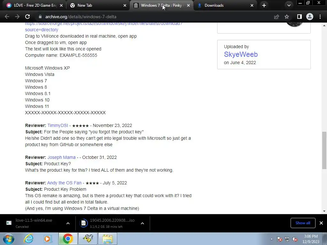Open the muted volume tray icon
The image size is (327, 245).
(x=295, y=239)
